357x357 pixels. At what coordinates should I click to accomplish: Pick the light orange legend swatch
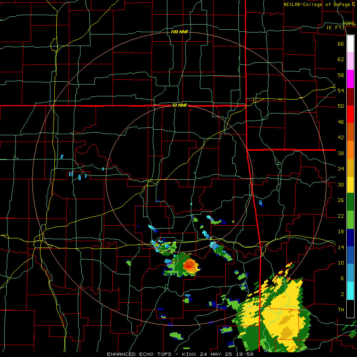pyautogui.click(x=350, y=150)
